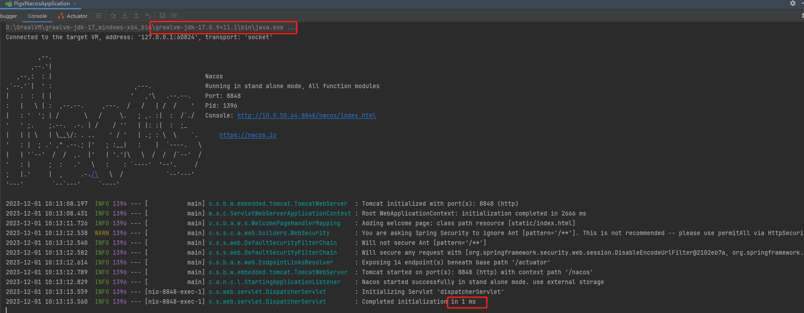
Task: Open the settings gear in the top right
Action: coord(793,3)
